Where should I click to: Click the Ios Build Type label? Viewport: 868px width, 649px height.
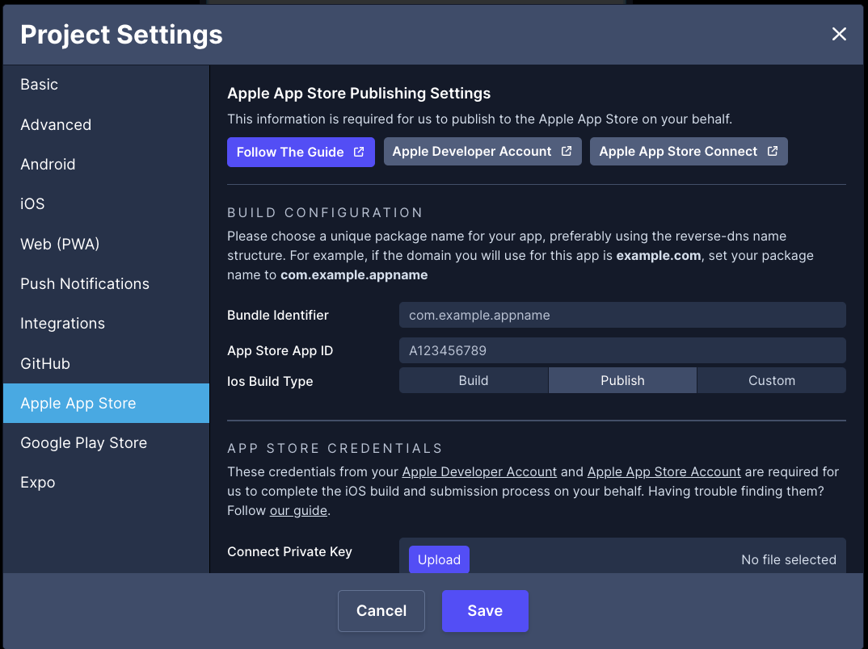pos(270,381)
